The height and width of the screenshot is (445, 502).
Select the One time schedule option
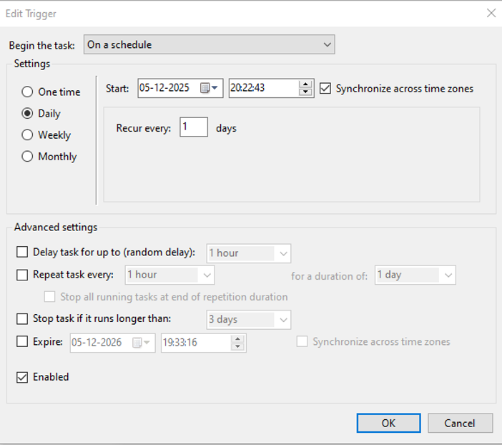tap(28, 92)
